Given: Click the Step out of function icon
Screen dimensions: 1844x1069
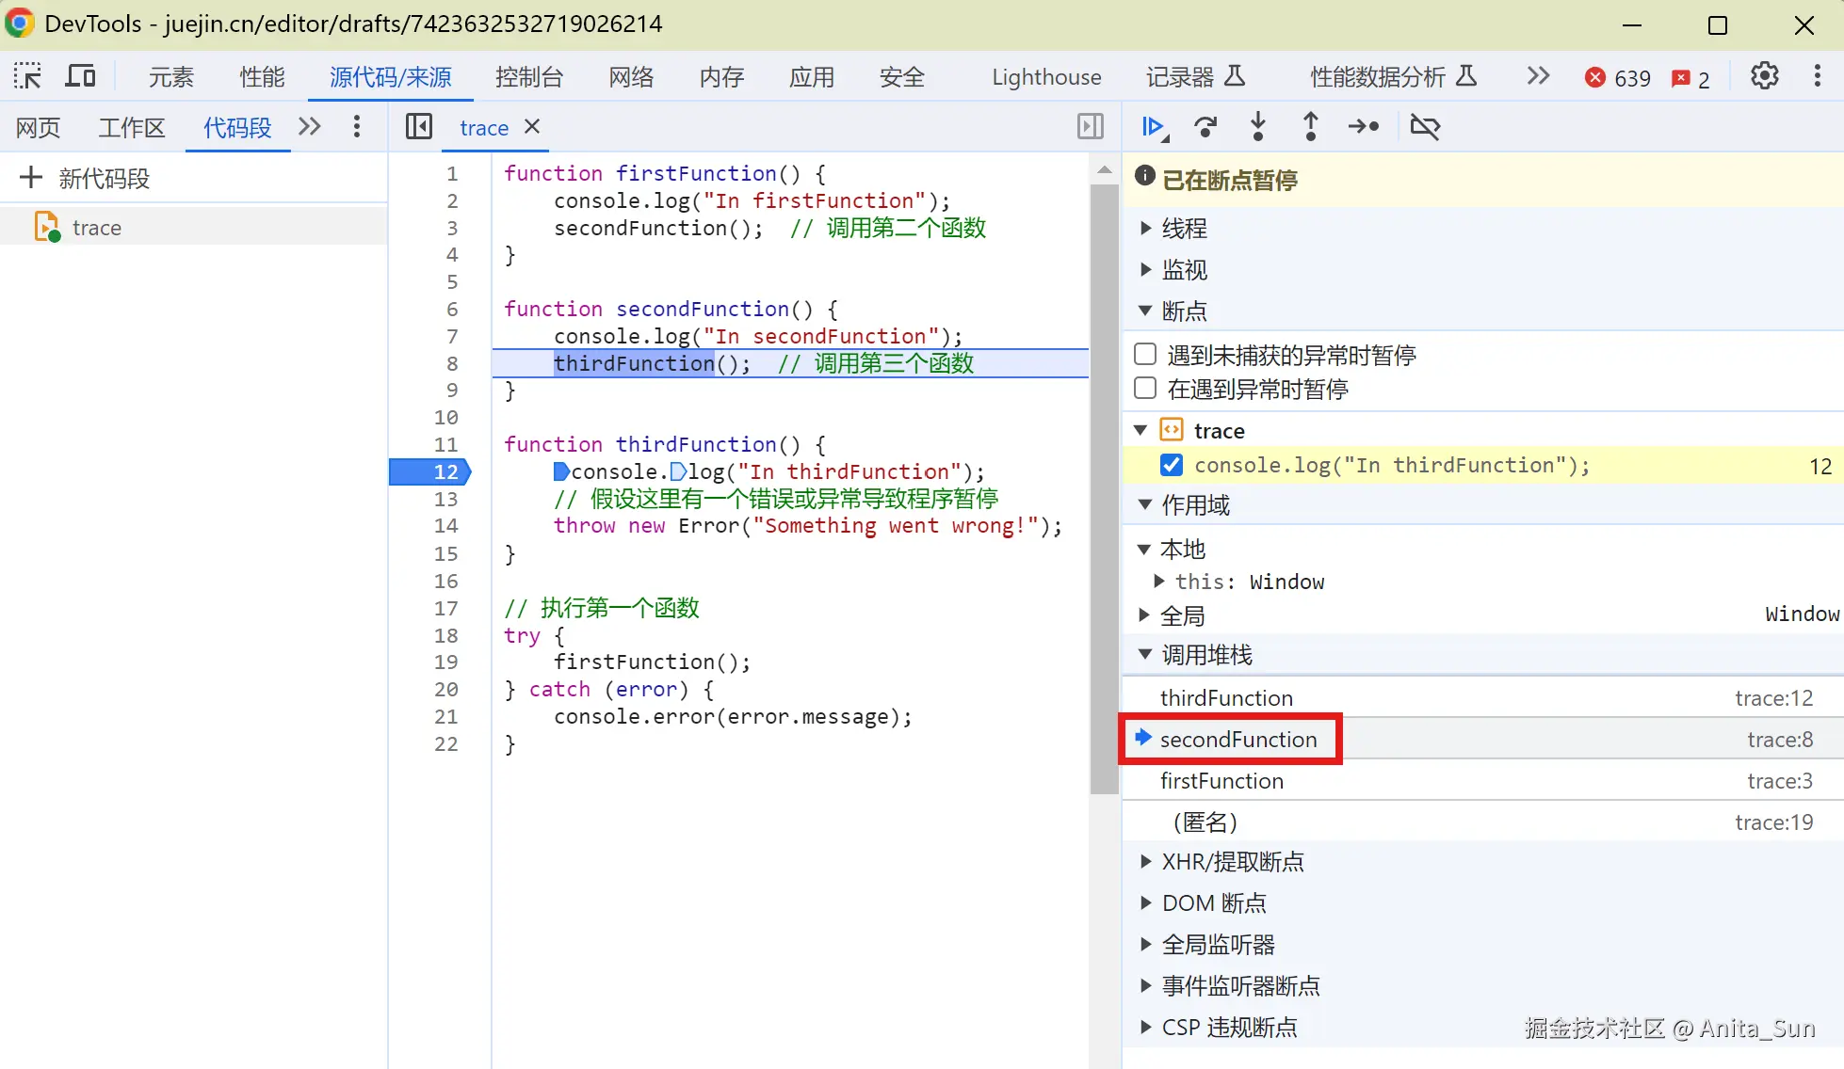Looking at the screenshot, I should (1310, 126).
